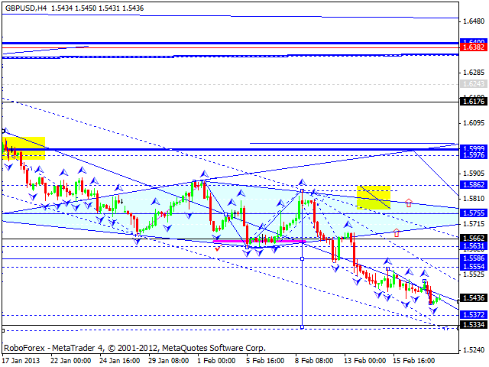The width and height of the screenshot is (489, 367).
Task: Click the RoboForex MetaTrader 4 copyright text
Action: coord(134,348)
